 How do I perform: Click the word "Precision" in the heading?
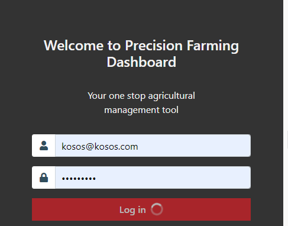[154, 46]
